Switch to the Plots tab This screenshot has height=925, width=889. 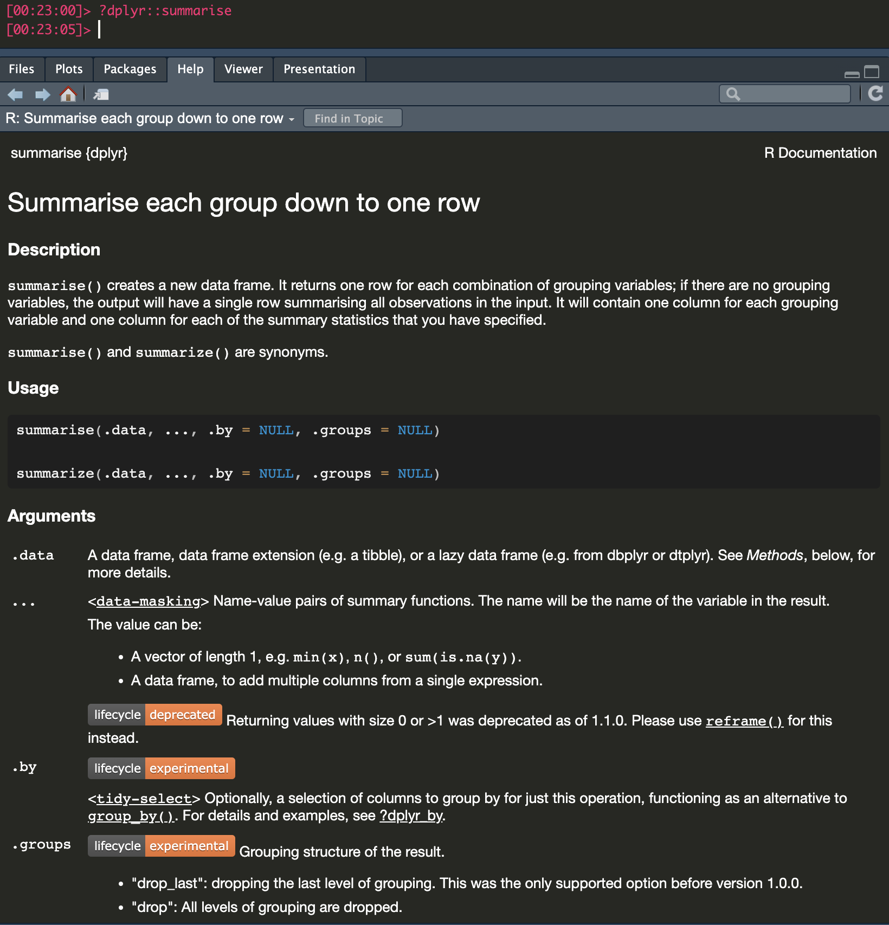pos(69,69)
